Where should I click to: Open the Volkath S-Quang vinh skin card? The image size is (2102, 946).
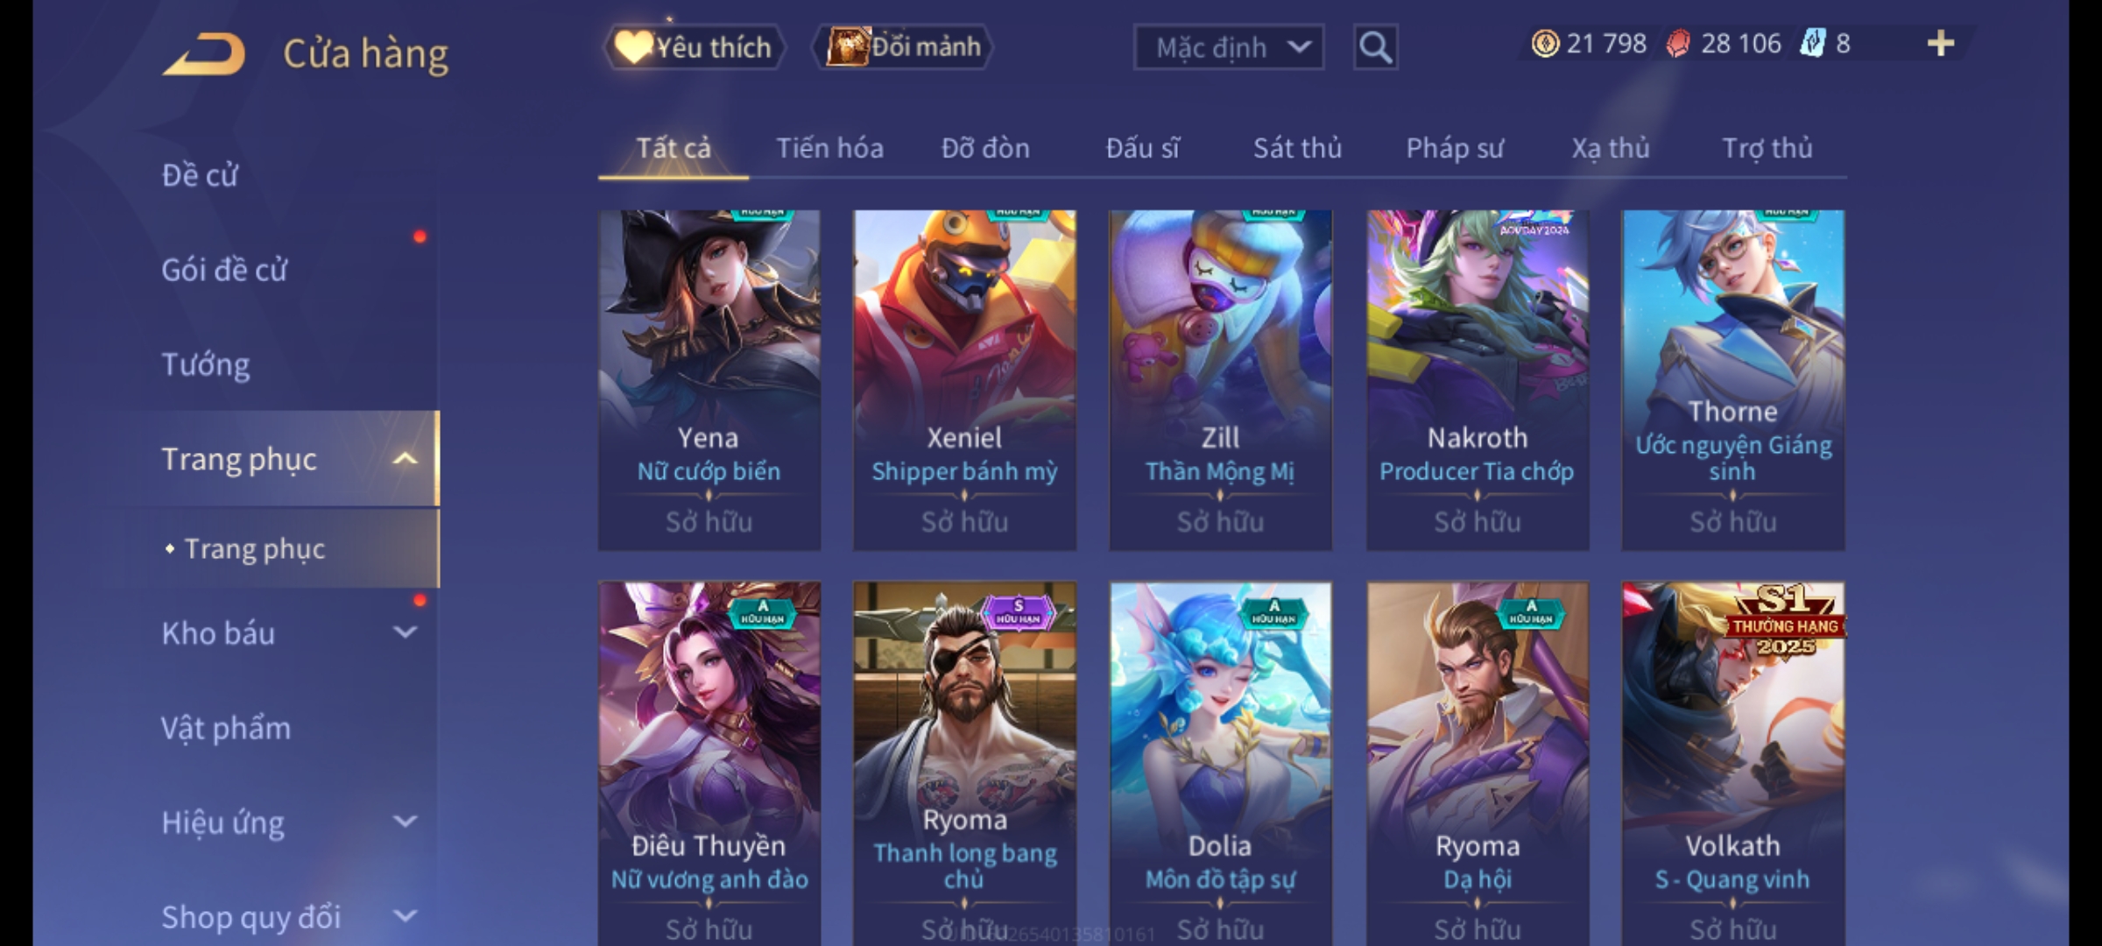tap(1733, 764)
